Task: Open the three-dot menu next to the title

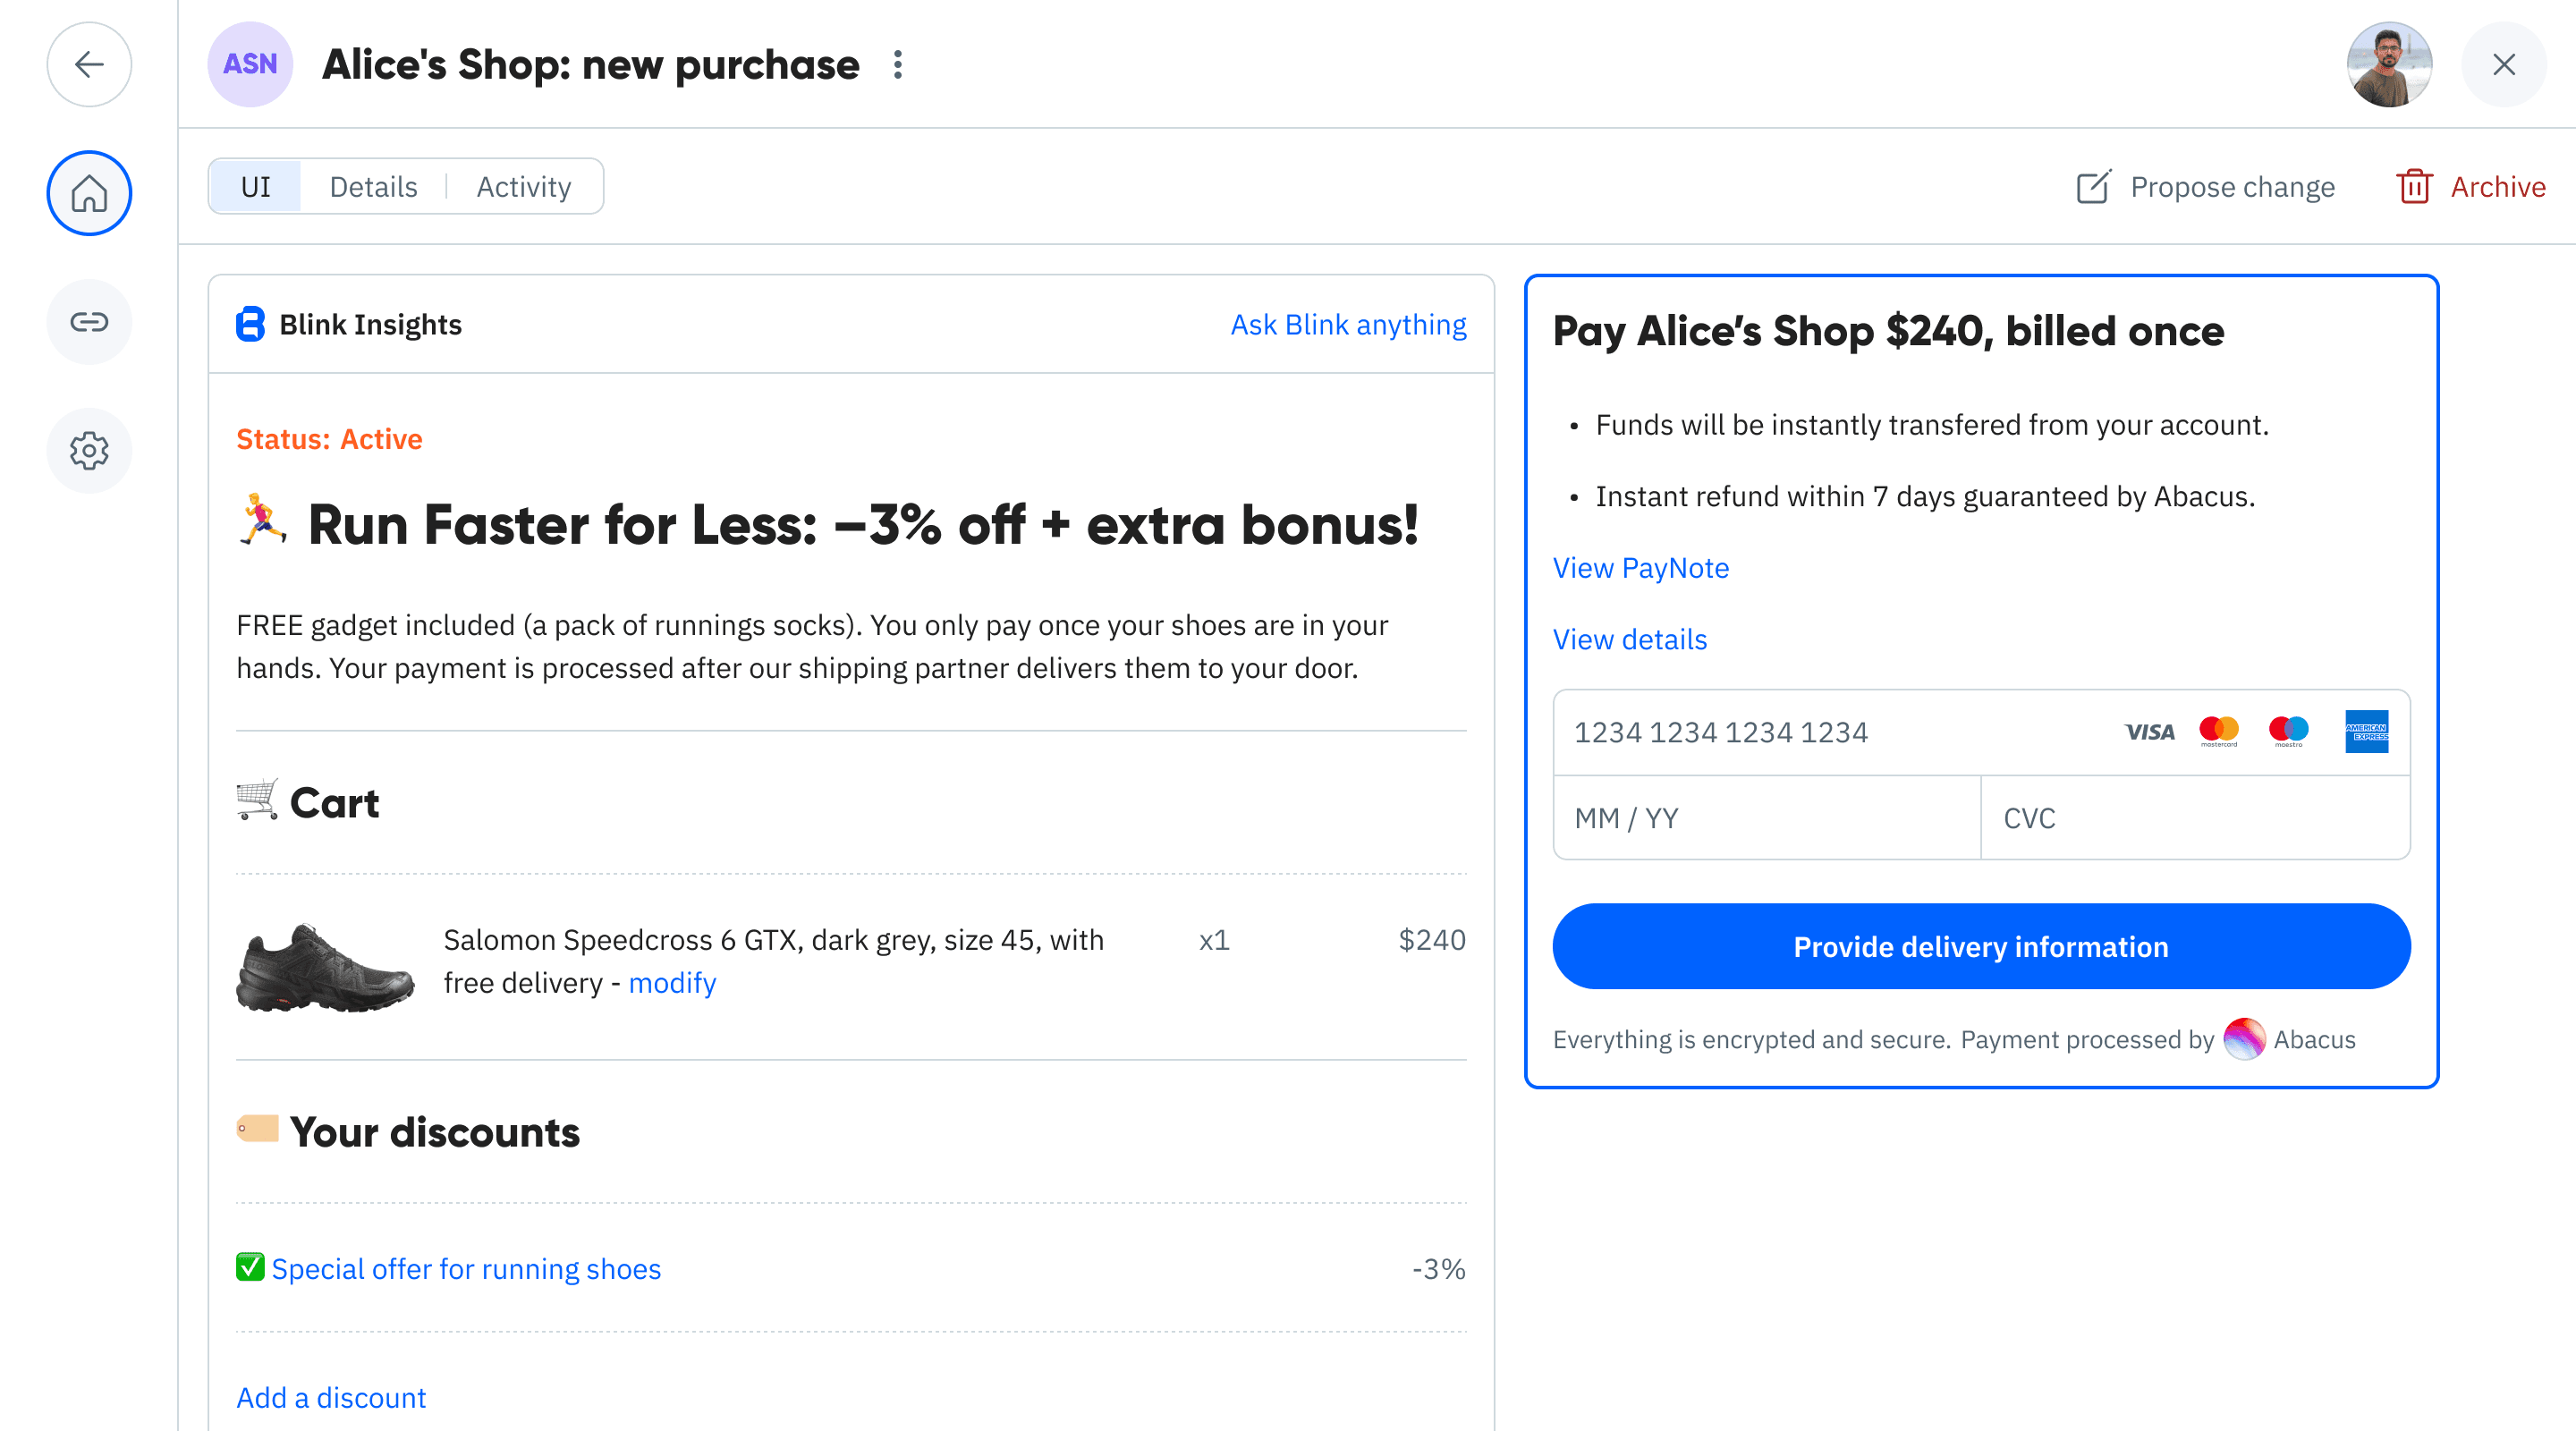Action: click(897, 65)
